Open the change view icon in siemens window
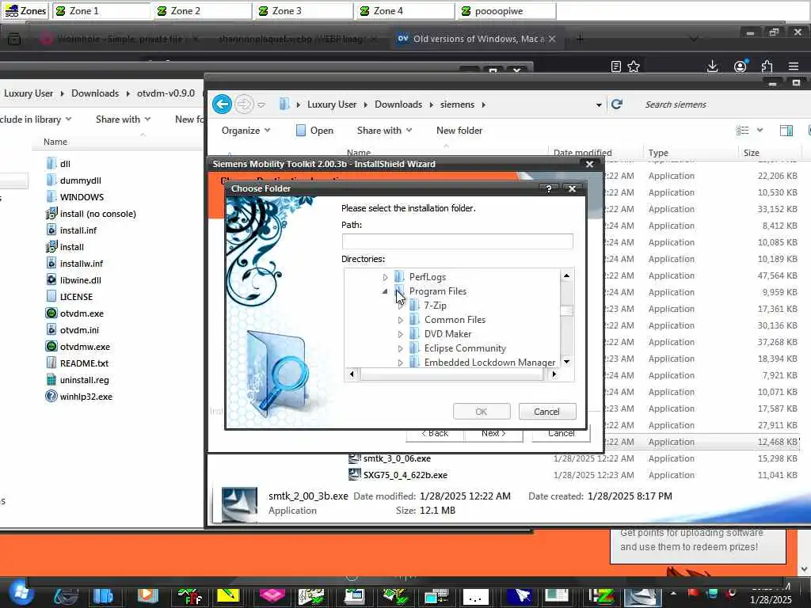Viewport: 811px width, 608px height. coord(742,131)
